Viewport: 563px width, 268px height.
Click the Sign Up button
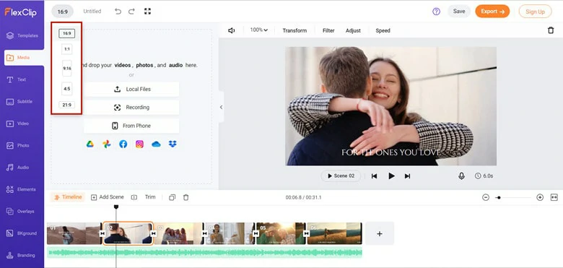[535, 12]
